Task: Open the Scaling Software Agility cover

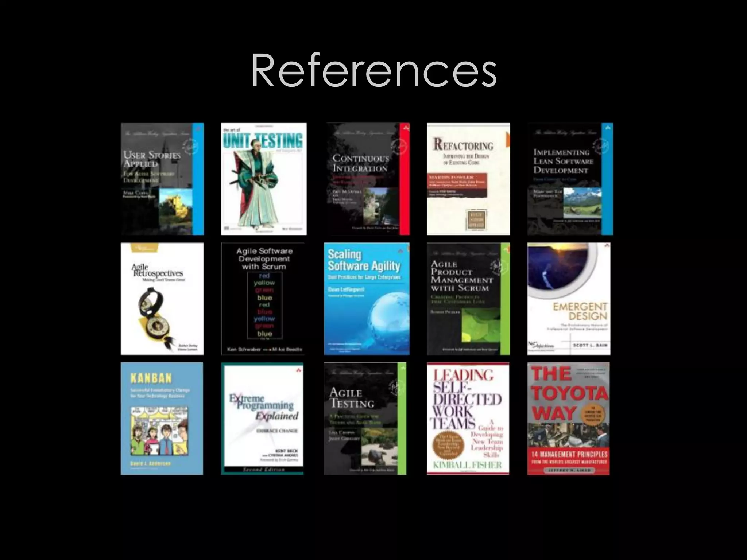Action: point(367,299)
